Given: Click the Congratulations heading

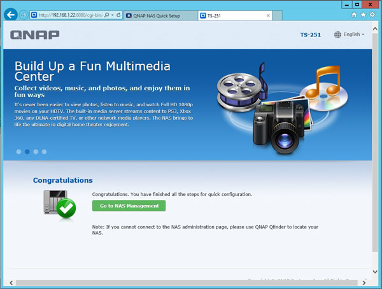Looking at the screenshot, I should [x=63, y=180].
